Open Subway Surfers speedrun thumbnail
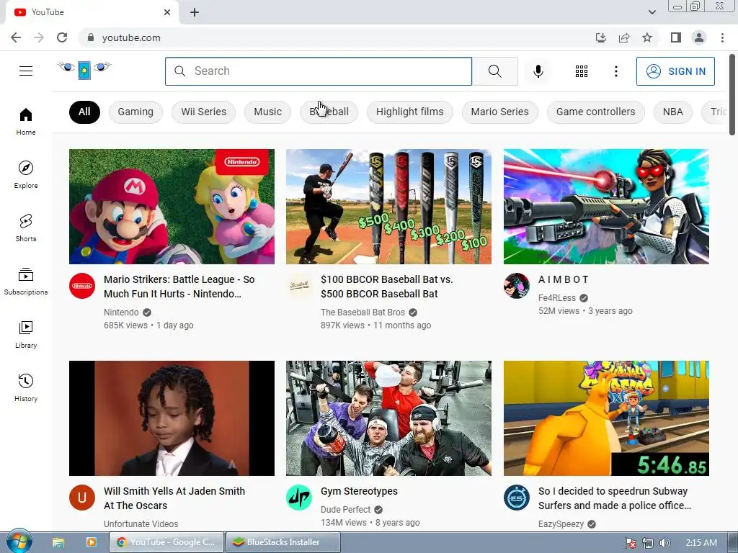The height and width of the screenshot is (553, 738). [606, 418]
